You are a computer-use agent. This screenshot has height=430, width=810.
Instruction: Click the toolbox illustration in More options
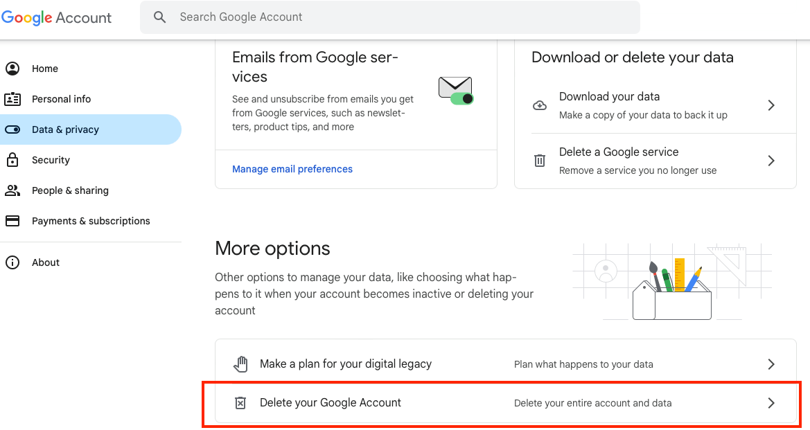coord(672,282)
